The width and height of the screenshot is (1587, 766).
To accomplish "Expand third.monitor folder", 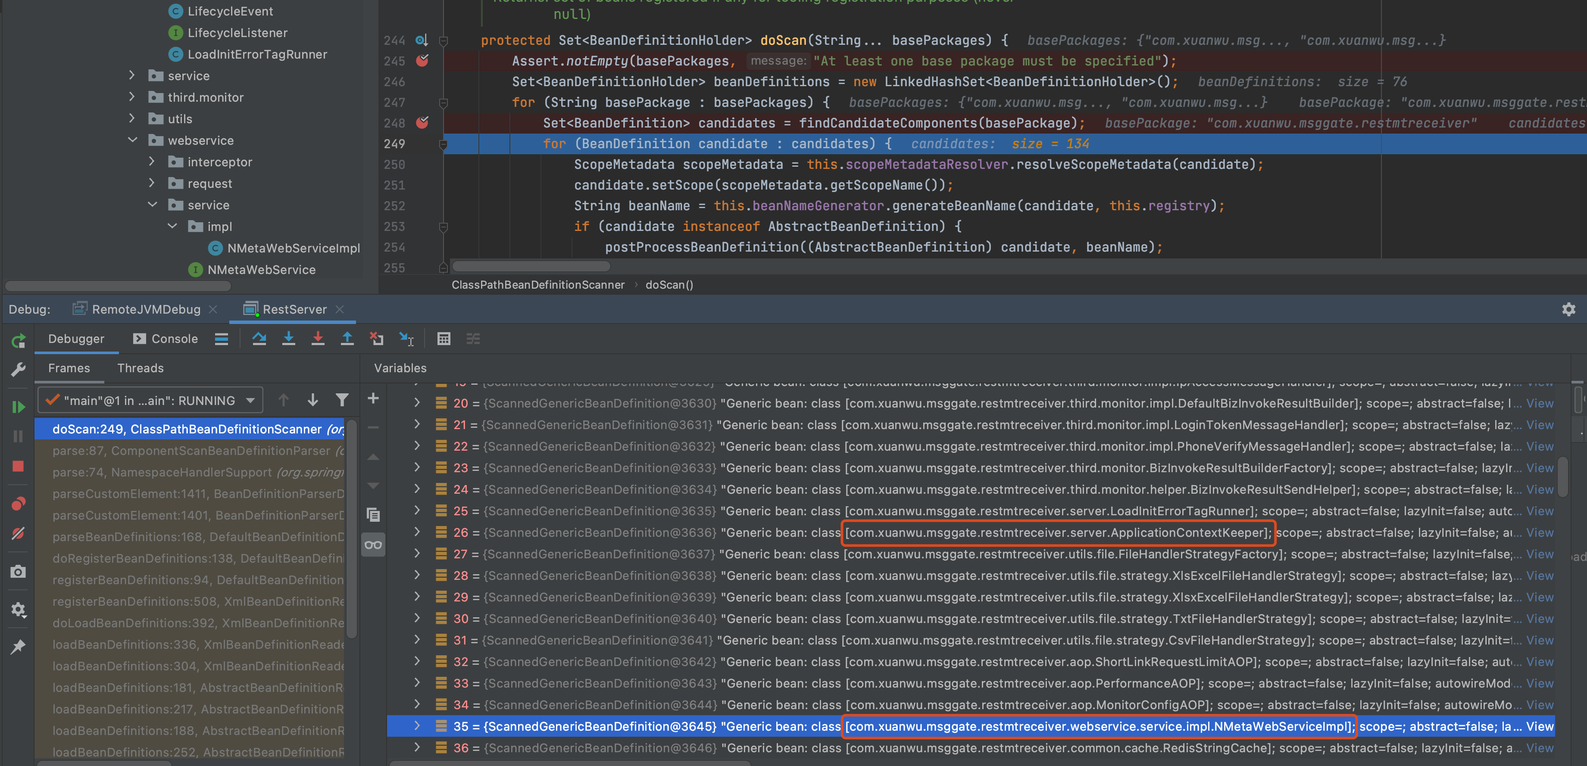I will click(131, 97).
